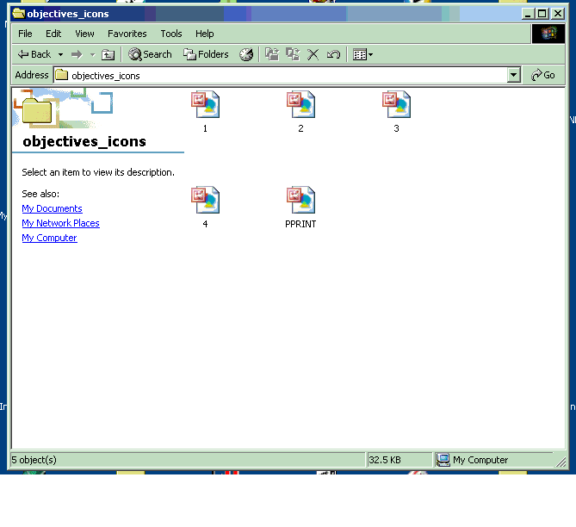Select the file icon named 3
The height and width of the screenshot is (527, 576).
tap(396, 105)
